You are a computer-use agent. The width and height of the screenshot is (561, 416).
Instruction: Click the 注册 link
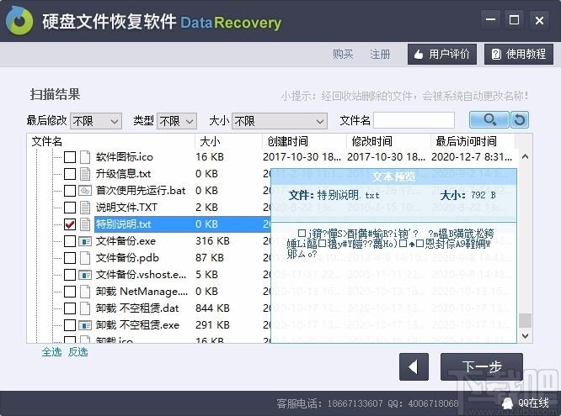click(x=380, y=55)
